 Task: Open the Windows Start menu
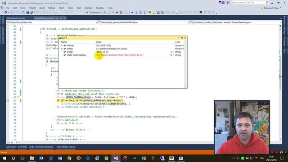coord(4,158)
